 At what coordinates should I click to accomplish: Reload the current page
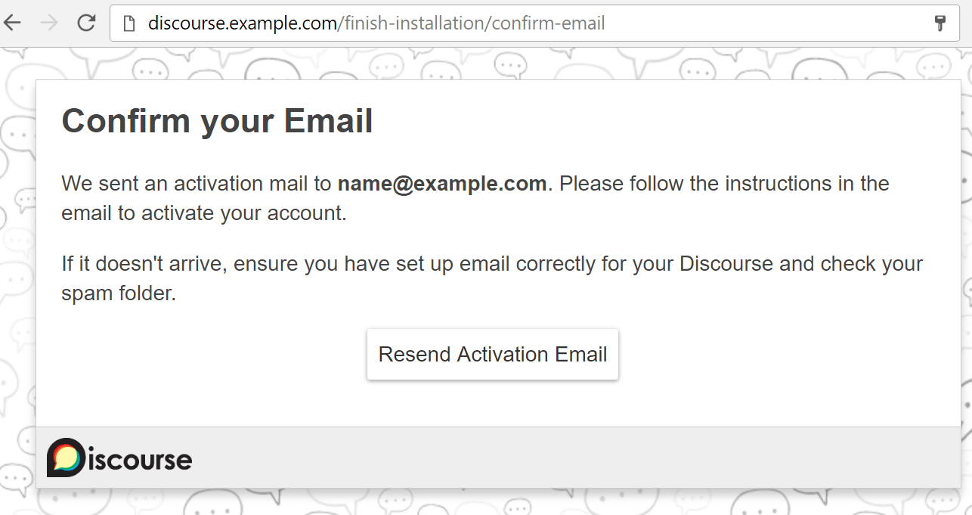click(x=86, y=23)
